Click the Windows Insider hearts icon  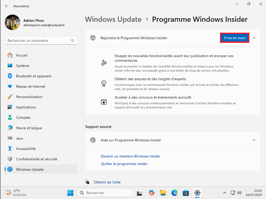pos(93,38)
